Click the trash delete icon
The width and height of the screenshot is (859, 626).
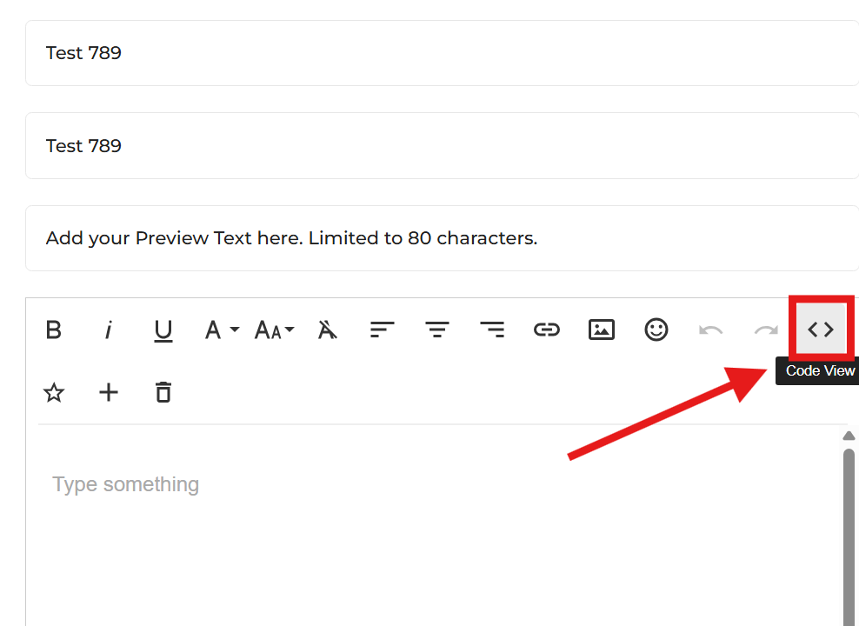point(163,393)
